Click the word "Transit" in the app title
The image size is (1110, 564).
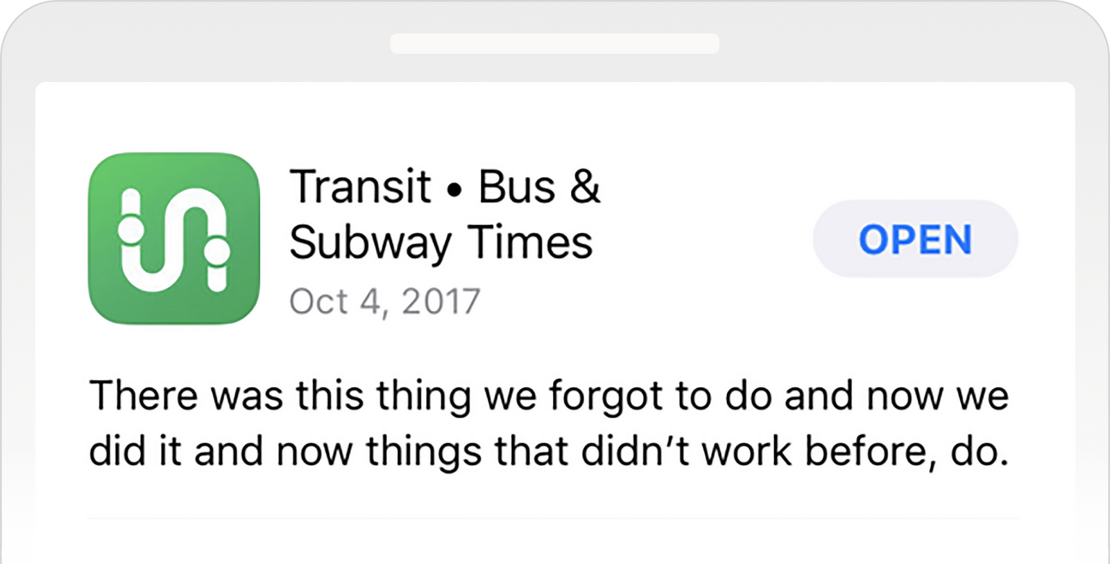pos(360,187)
